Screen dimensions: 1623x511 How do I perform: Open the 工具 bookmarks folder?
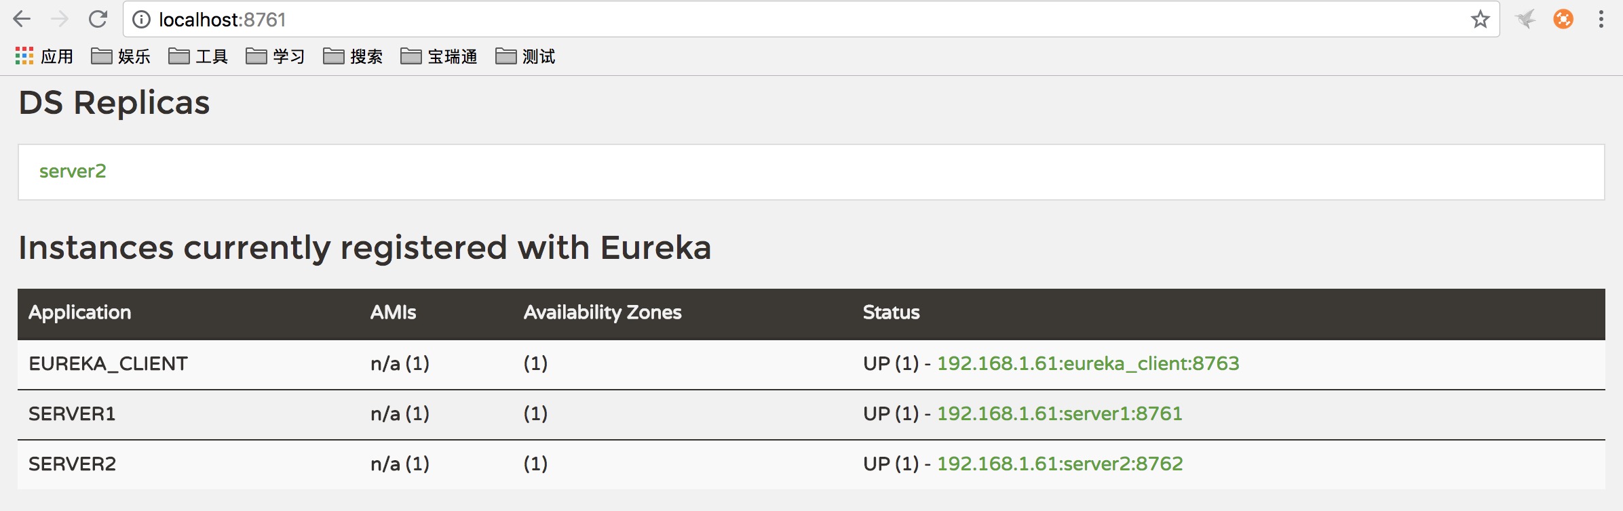[198, 56]
